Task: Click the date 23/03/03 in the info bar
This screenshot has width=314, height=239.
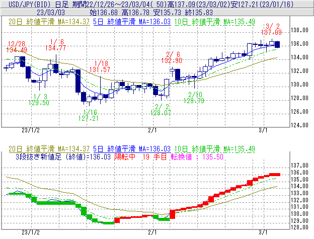Action: [51, 13]
